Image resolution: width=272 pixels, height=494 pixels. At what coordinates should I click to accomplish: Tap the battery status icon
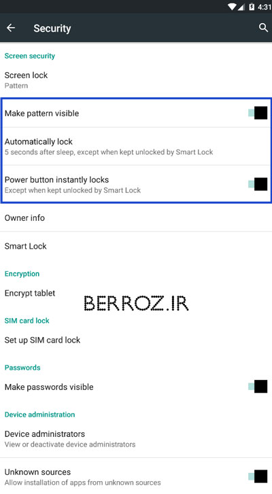[x=252, y=7]
